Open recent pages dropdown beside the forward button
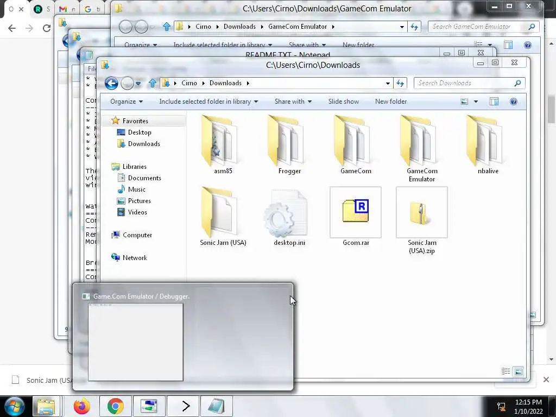The height and width of the screenshot is (417, 556). click(x=138, y=84)
